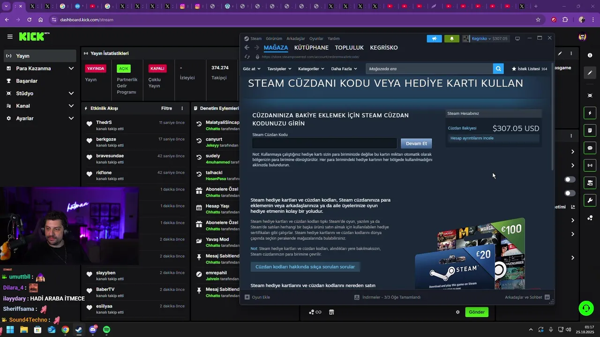Open Cüzdan kodları sıkça sorulan sorular
The image size is (600, 337).
tap(305, 267)
